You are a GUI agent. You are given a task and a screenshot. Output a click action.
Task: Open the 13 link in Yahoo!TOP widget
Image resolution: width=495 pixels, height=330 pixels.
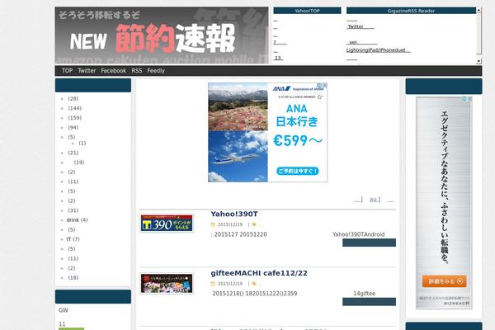click(278, 58)
